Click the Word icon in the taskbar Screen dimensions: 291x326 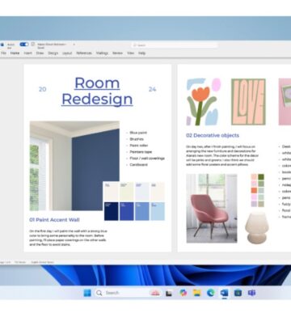coord(224,293)
